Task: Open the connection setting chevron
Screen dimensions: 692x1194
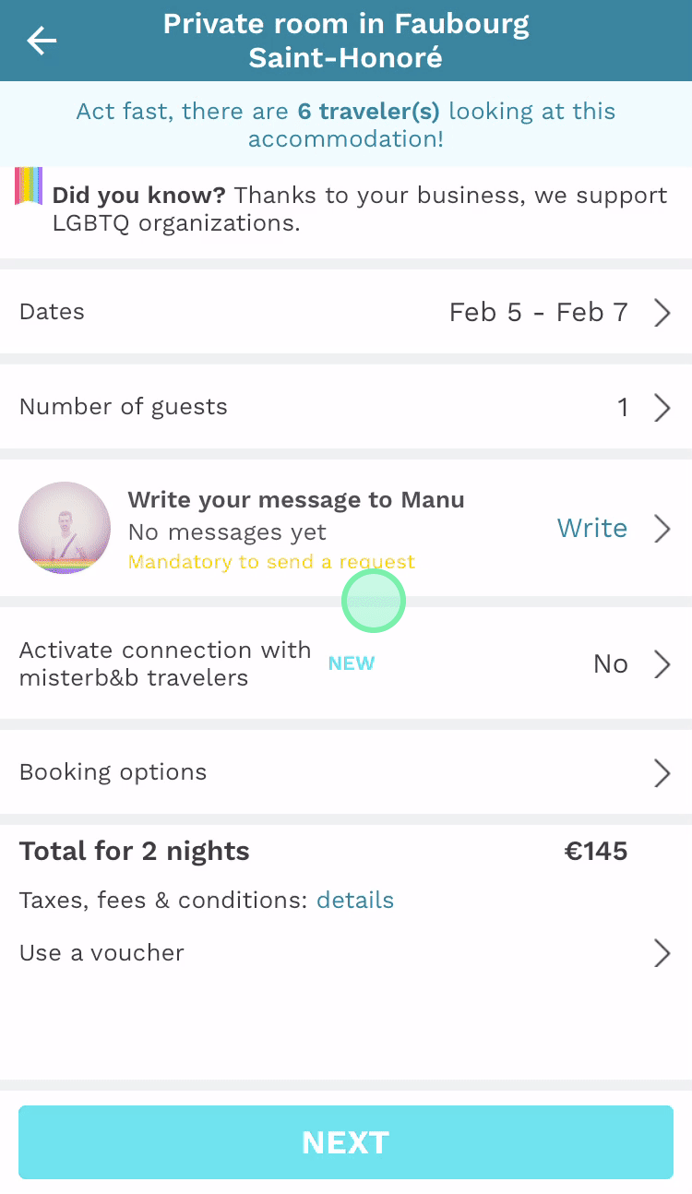Action: point(662,664)
